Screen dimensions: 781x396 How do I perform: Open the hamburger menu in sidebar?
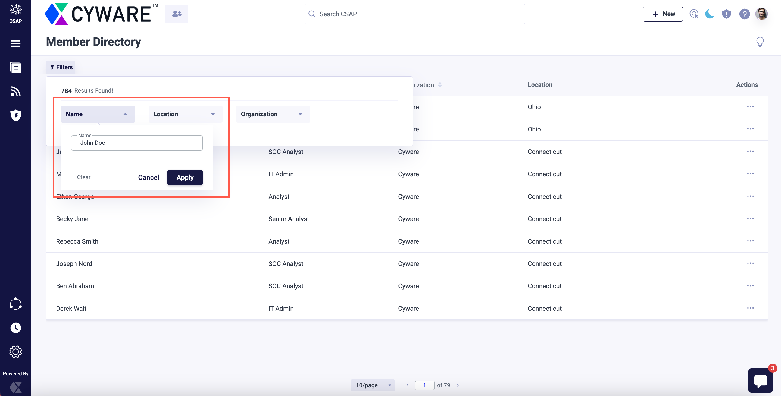coord(15,43)
